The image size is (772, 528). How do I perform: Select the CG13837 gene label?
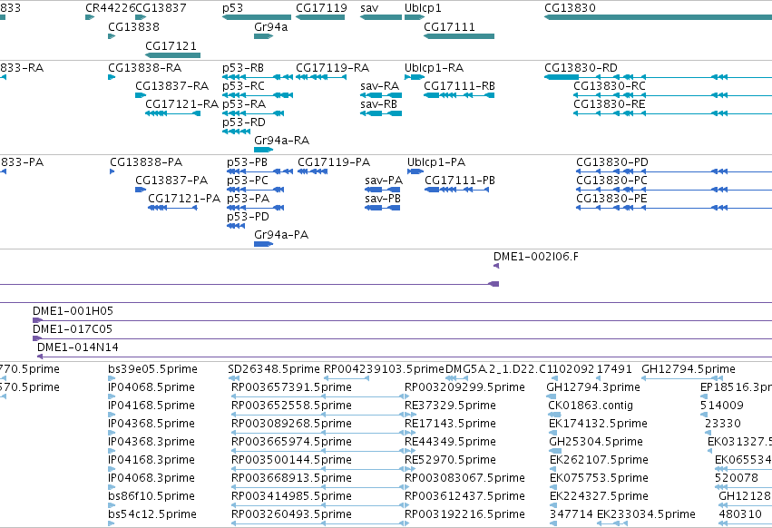(161, 8)
